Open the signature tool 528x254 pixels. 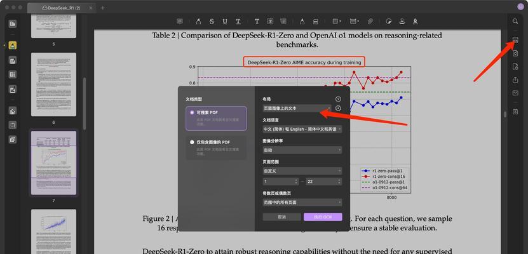point(415,22)
